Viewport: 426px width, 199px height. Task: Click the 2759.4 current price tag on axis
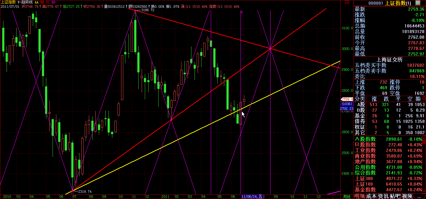347,99
